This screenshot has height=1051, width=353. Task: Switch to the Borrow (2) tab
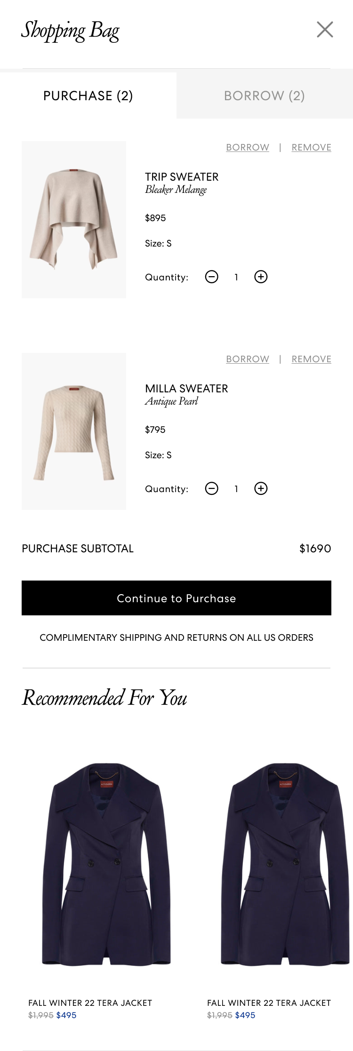tap(265, 96)
